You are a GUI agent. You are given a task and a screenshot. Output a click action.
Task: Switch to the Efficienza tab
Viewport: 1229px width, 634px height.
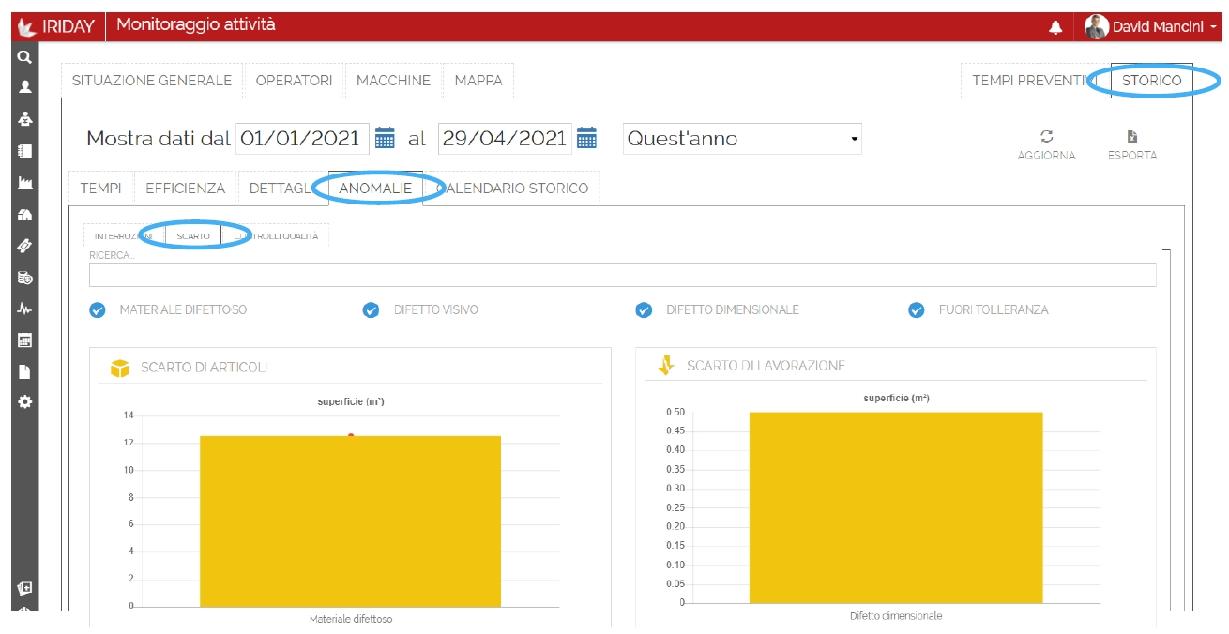click(185, 189)
